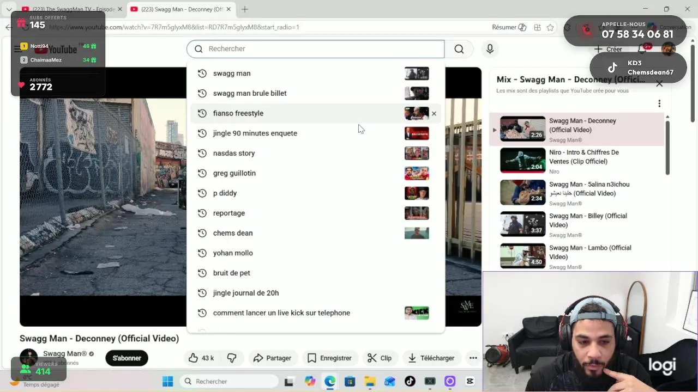Add page to favorites with star icon
This screenshot has width=698, height=392.
tap(550, 27)
